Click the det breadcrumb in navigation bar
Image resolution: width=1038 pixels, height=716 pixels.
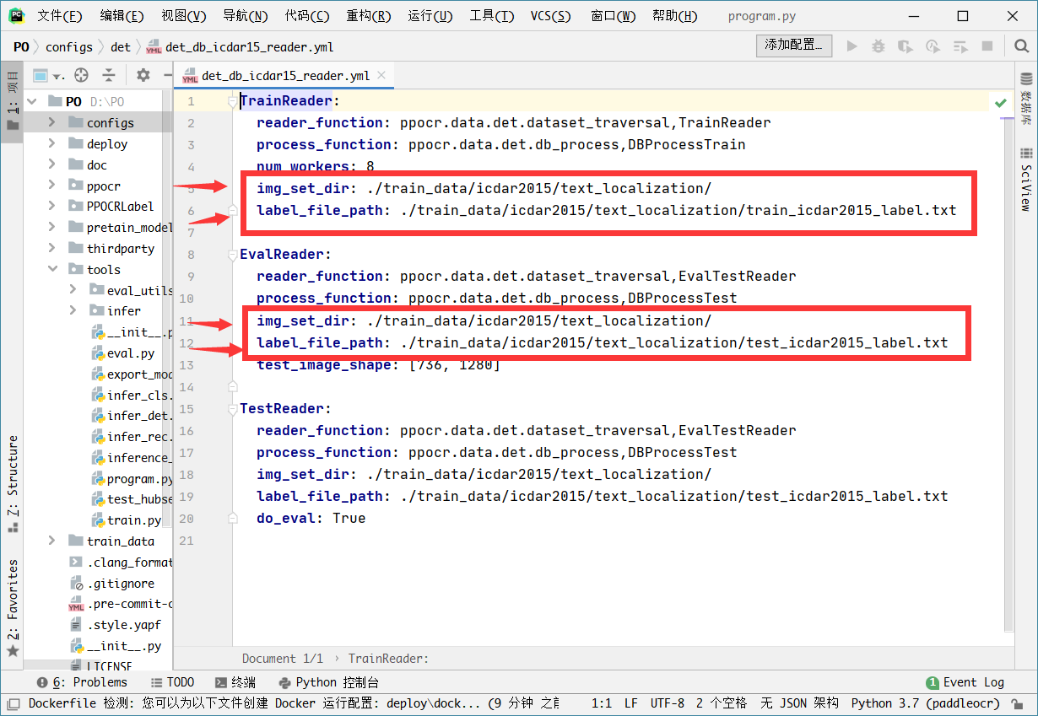point(121,46)
